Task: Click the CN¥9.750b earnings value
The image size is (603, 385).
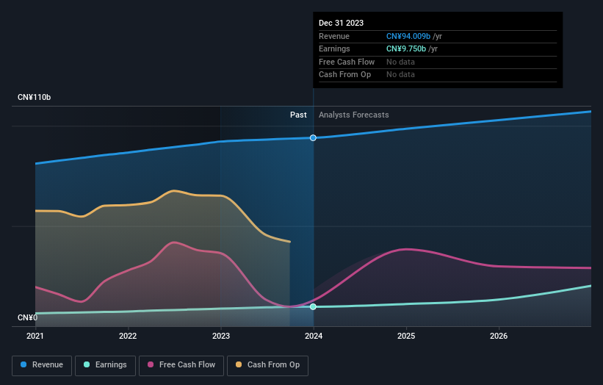Action: pyautogui.click(x=406, y=48)
